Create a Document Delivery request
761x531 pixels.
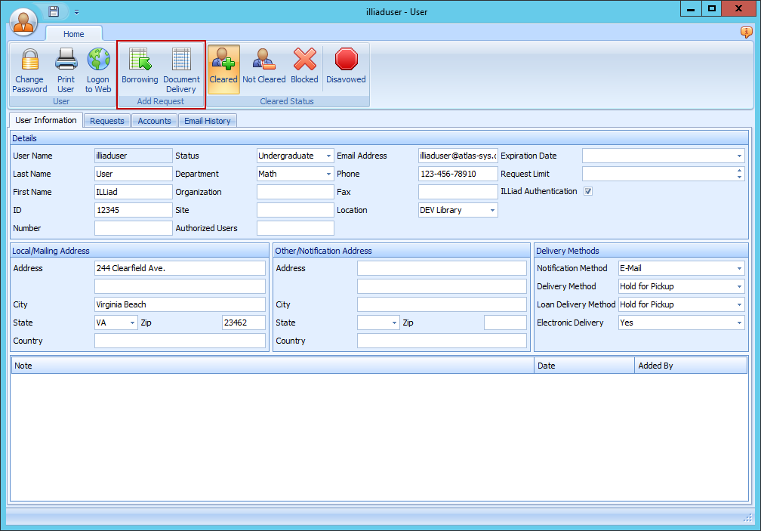(181, 68)
